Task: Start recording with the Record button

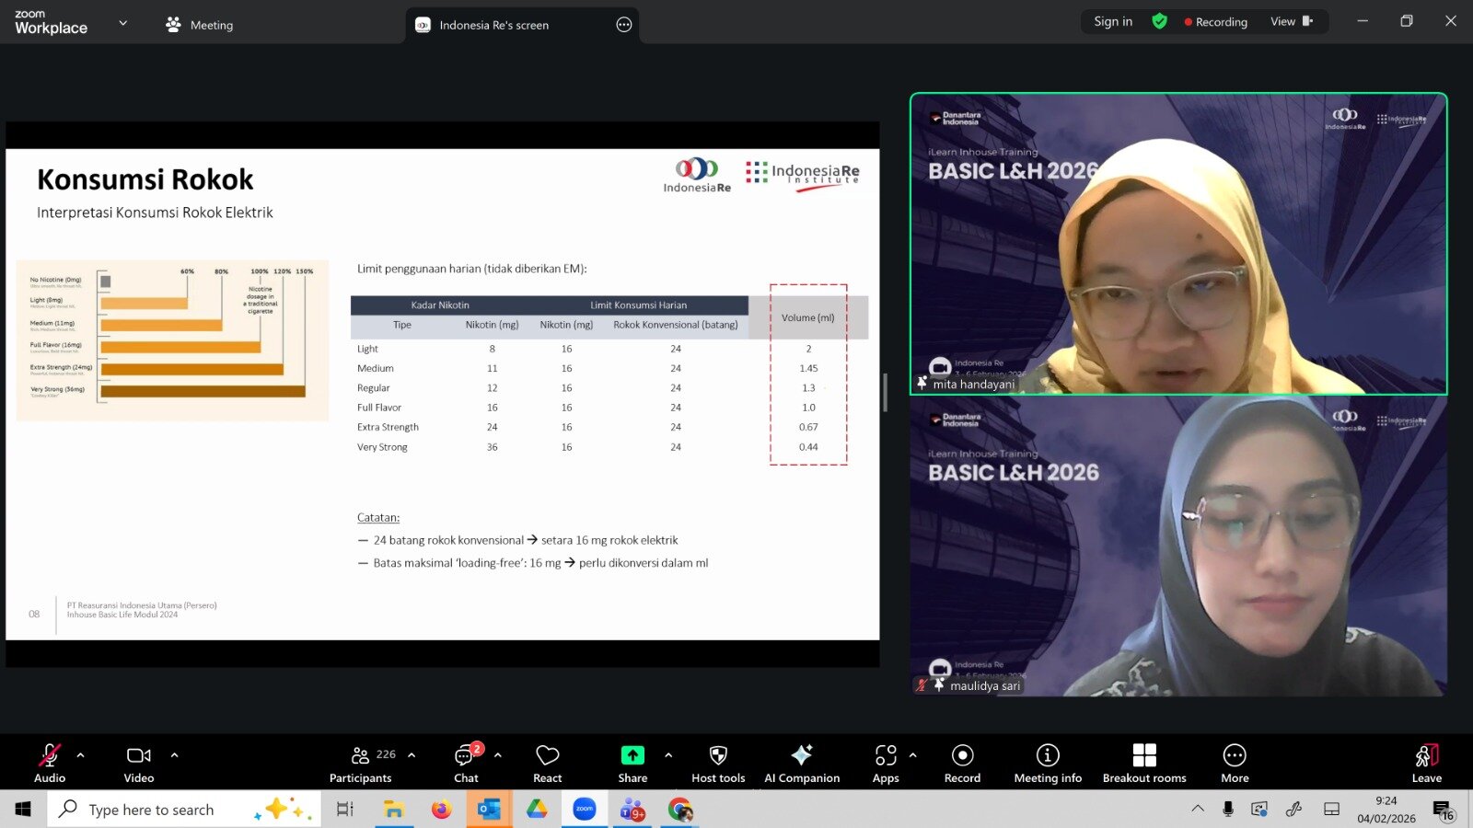Action: tap(962, 763)
